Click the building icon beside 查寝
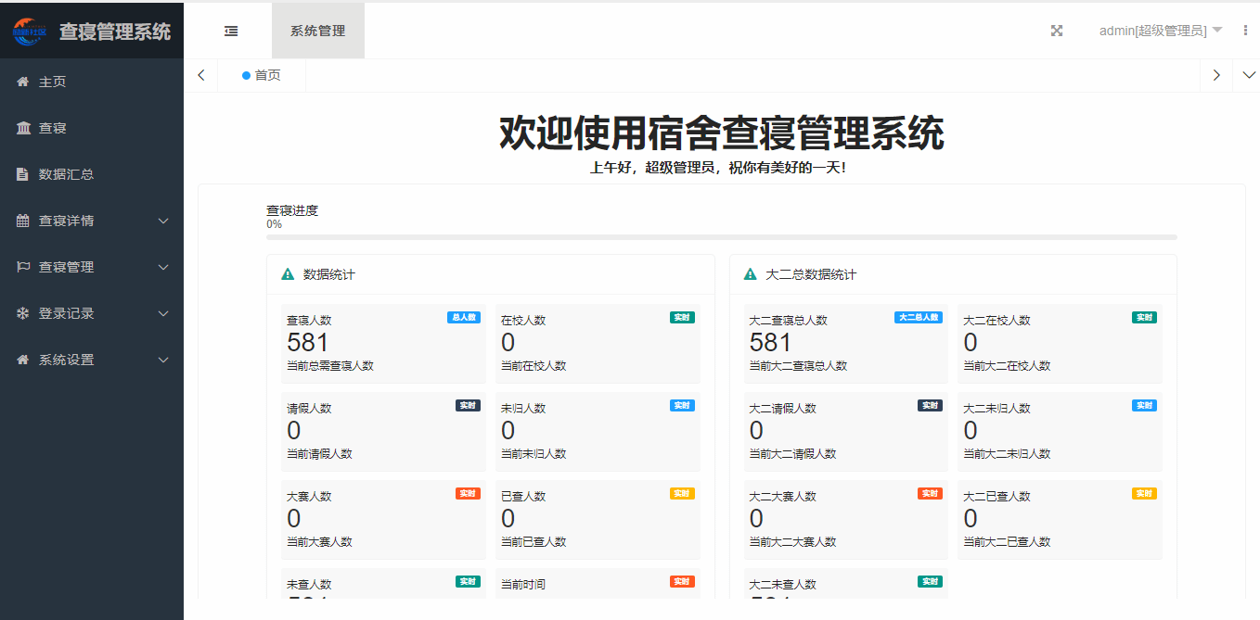 point(23,128)
